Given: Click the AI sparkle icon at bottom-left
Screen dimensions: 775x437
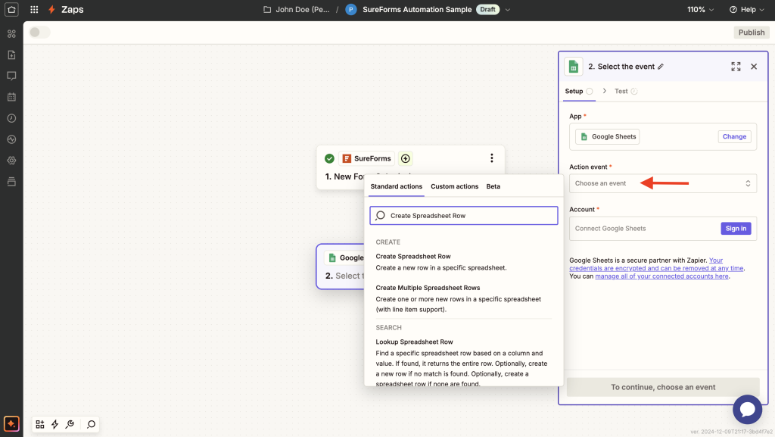Looking at the screenshot, I should [11, 423].
